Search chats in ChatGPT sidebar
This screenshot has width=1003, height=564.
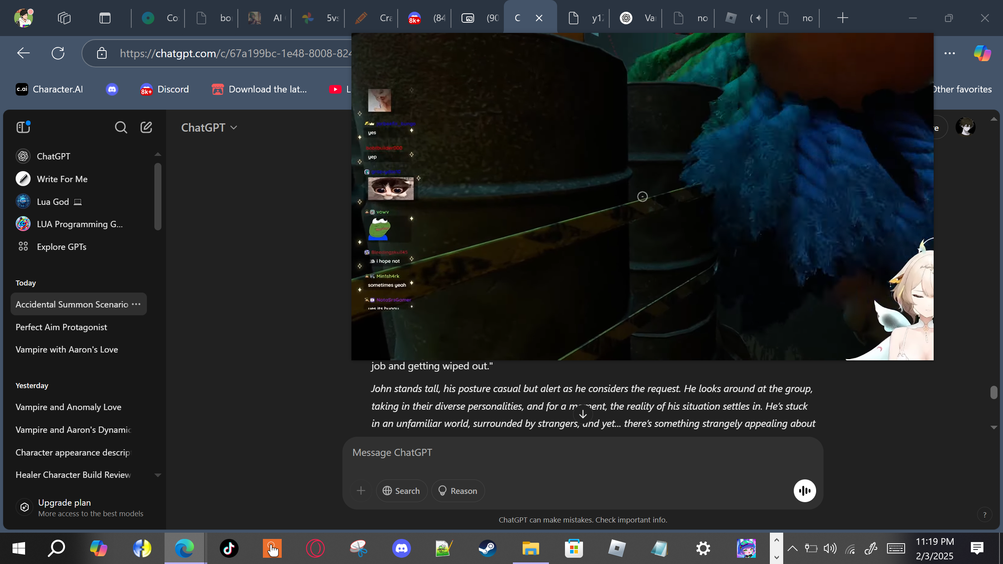point(121,127)
